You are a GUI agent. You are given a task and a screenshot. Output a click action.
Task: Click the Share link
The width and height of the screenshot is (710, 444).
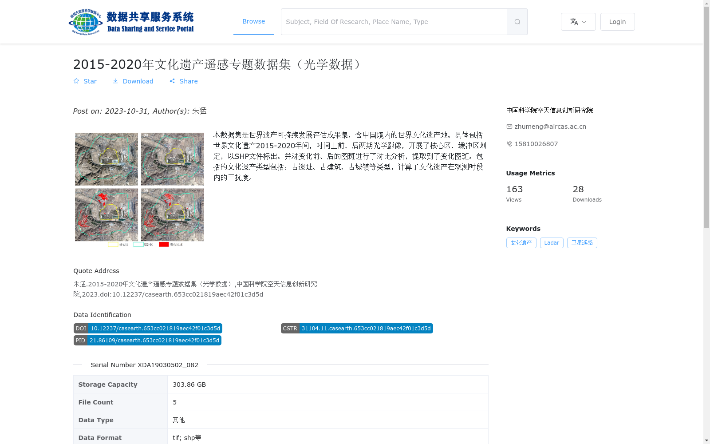[x=189, y=81]
